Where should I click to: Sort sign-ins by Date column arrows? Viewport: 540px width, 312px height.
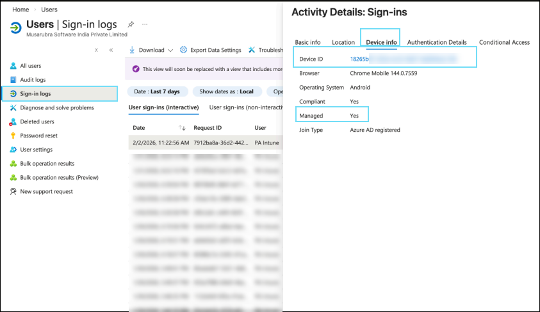click(182, 128)
